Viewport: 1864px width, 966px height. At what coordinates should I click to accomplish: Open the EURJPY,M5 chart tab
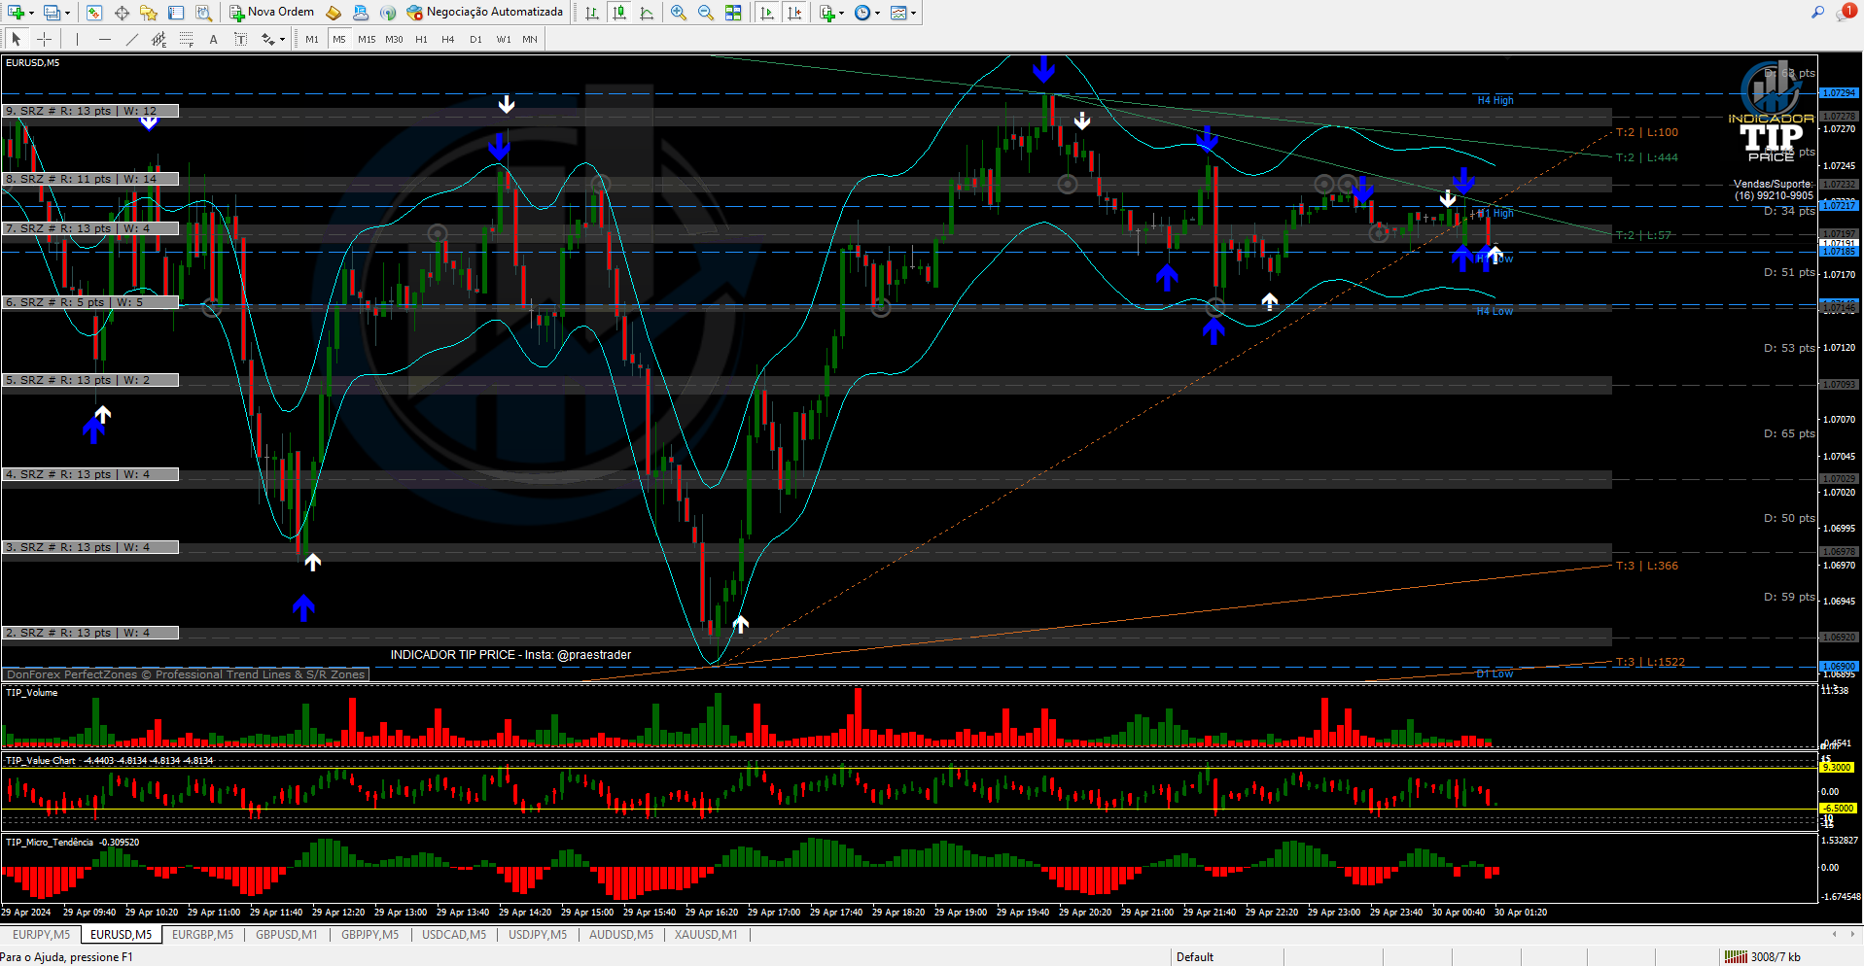[41, 935]
